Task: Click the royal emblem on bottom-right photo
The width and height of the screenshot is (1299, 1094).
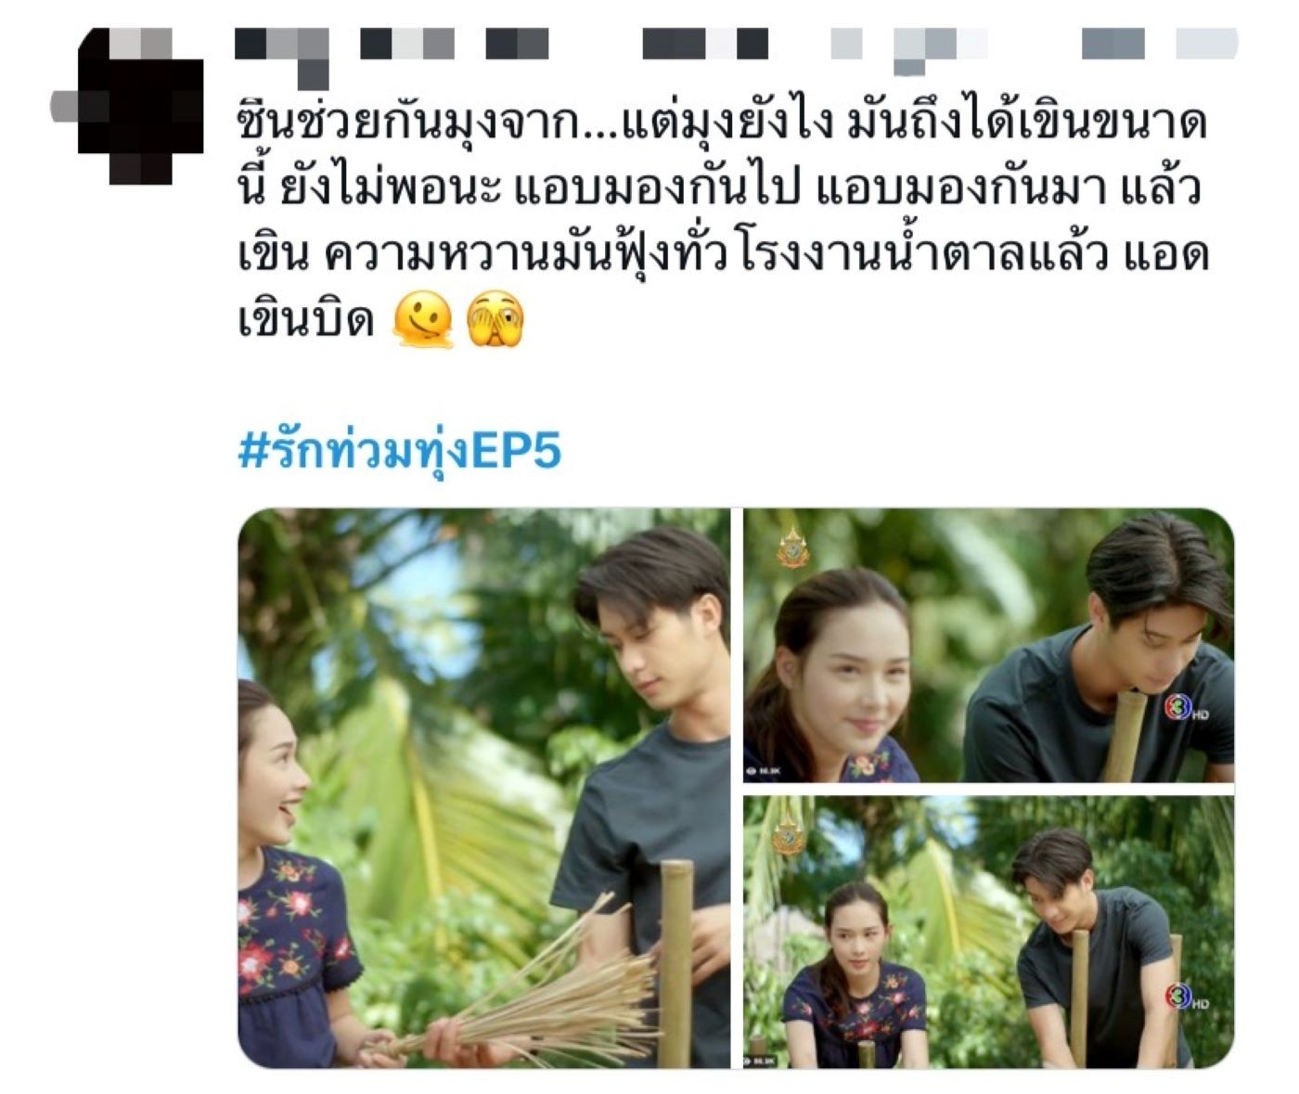Action: click(789, 835)
